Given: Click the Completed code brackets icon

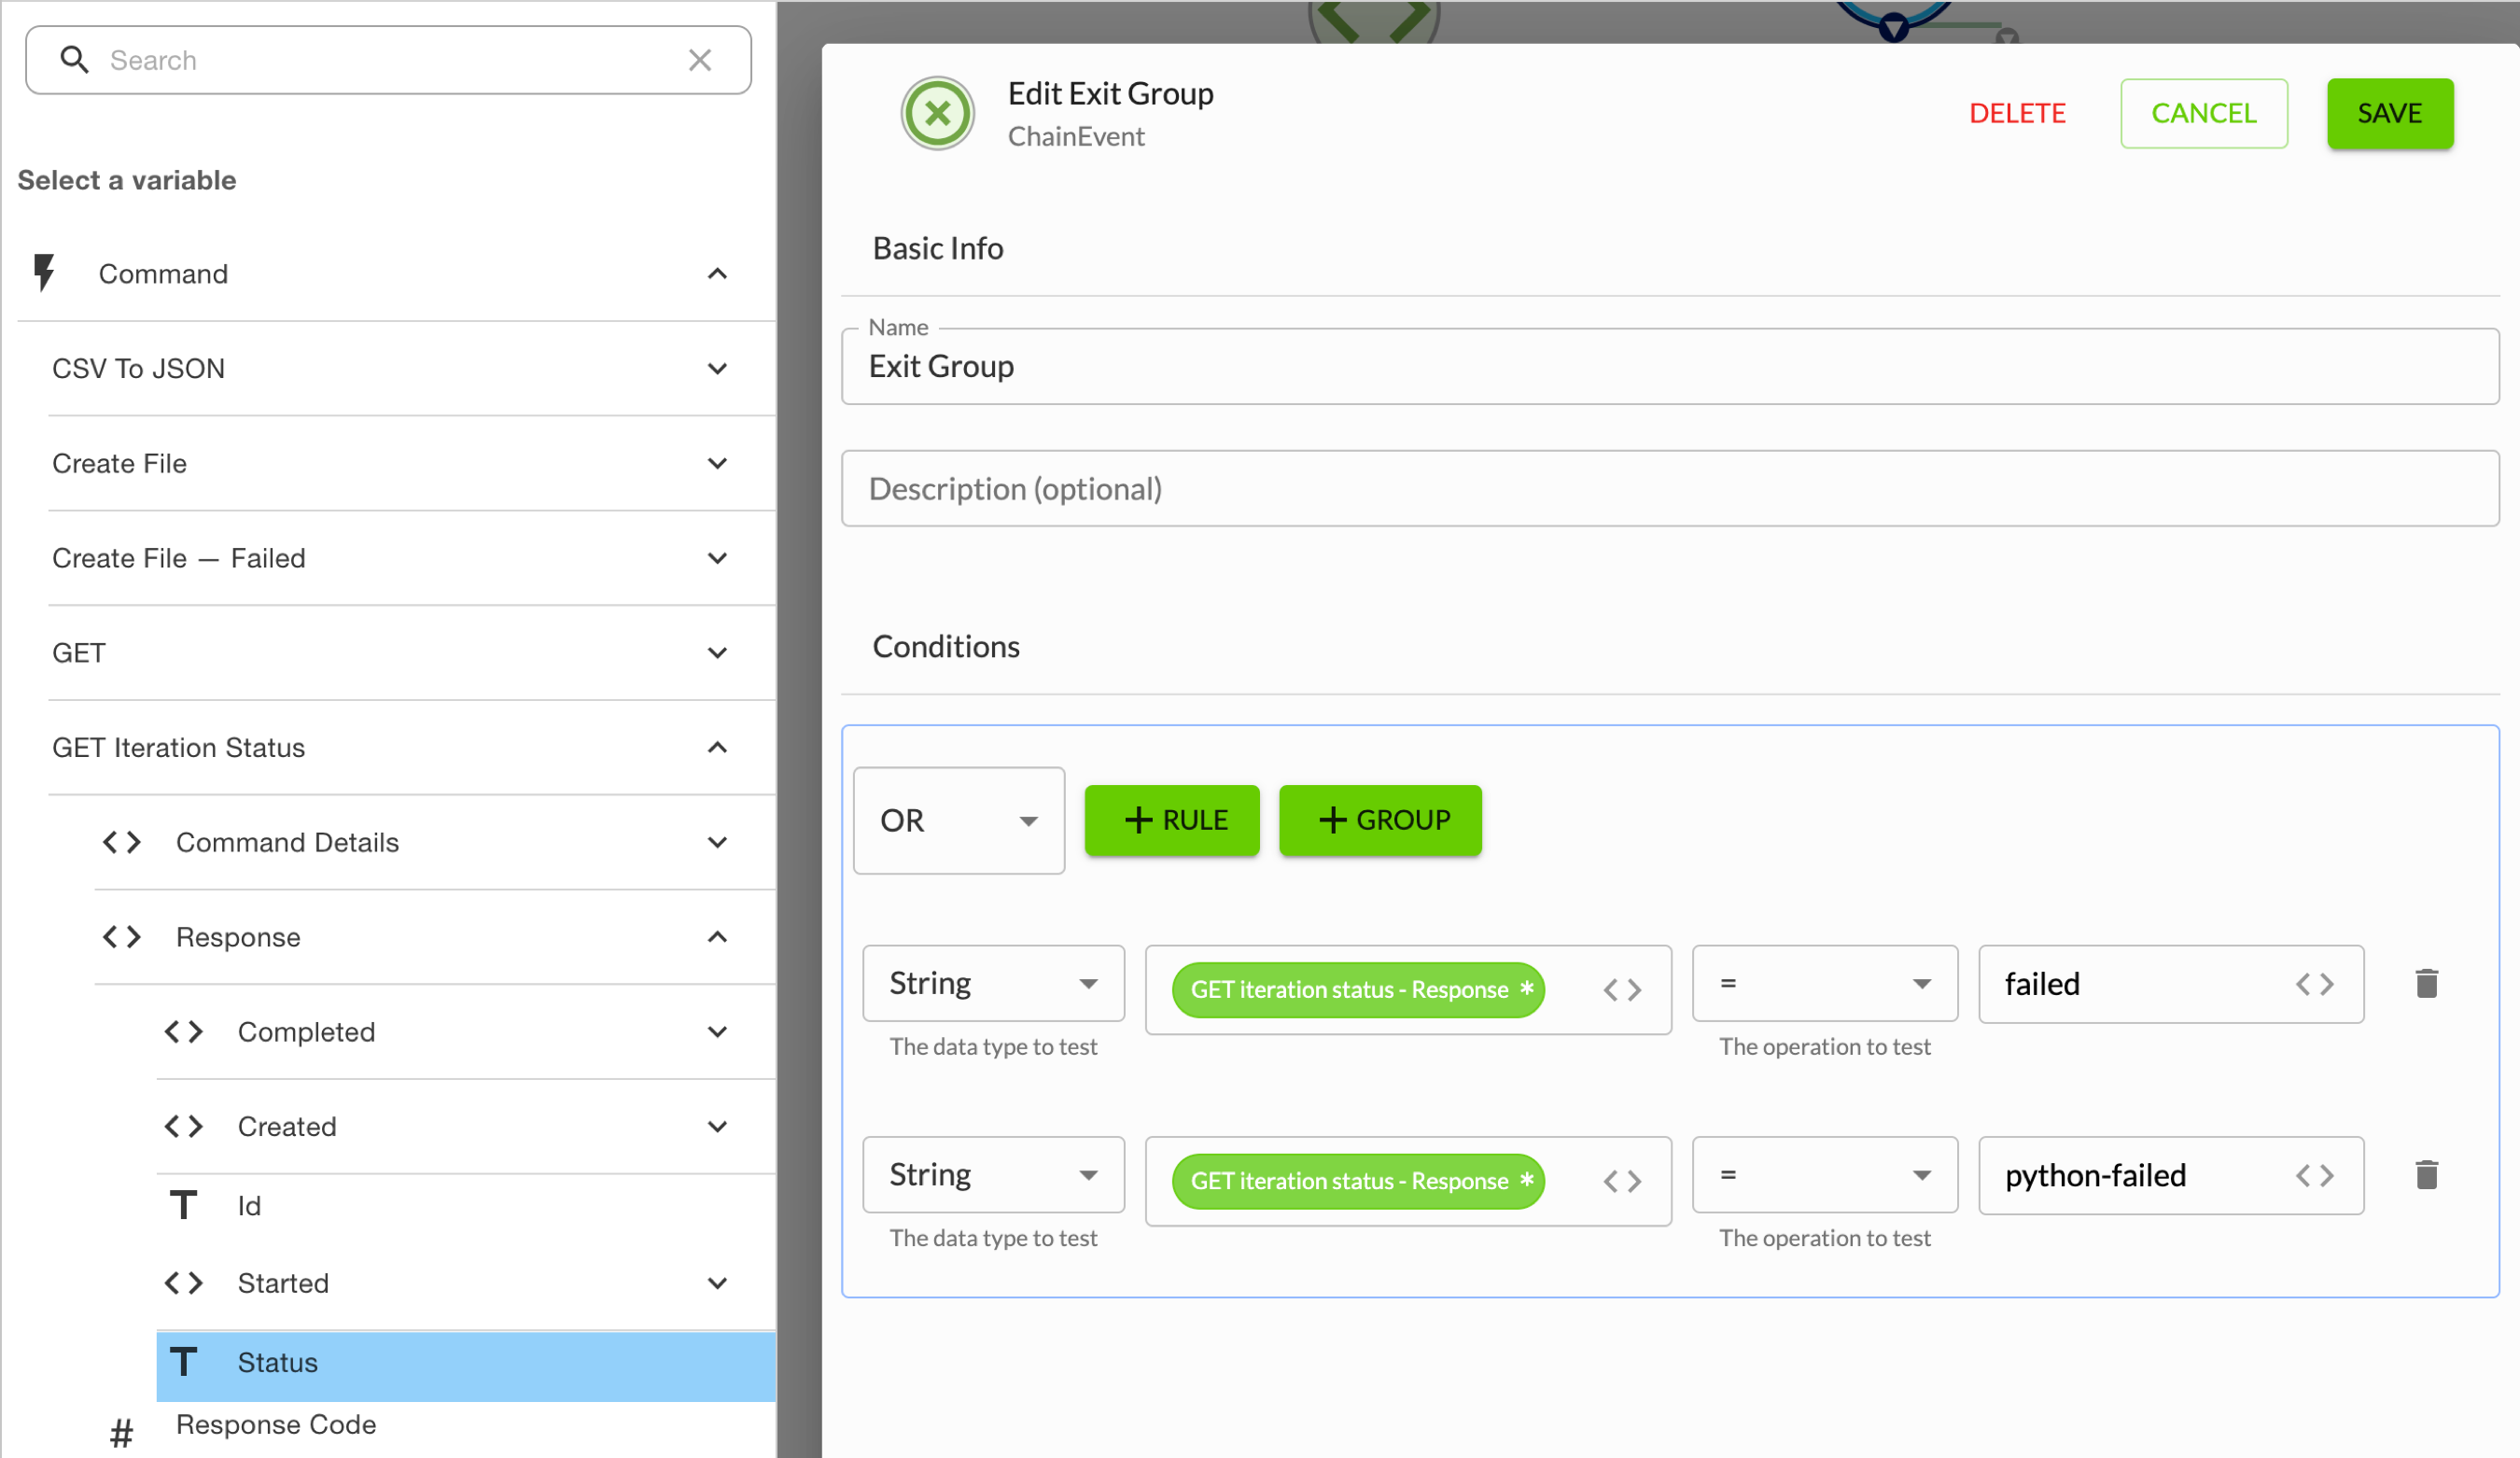Looking at the screenshot, I should [x=184, y=1031].
